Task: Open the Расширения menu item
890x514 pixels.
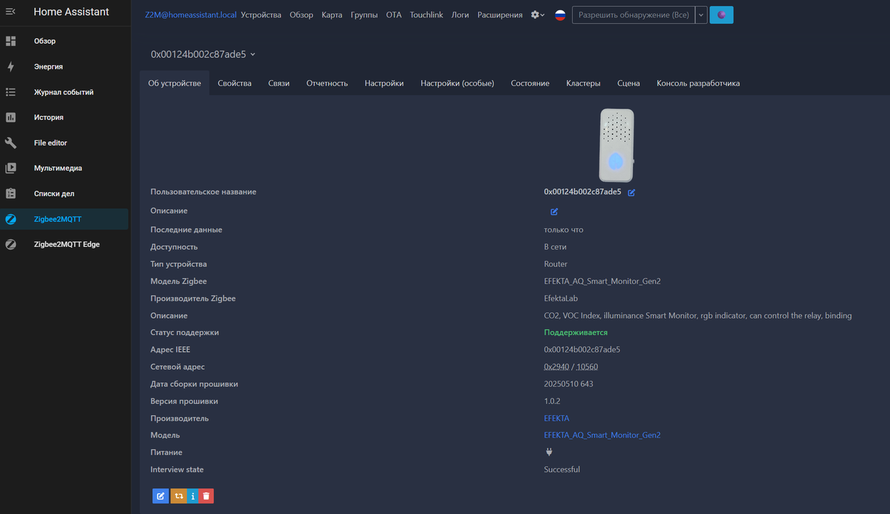Action: [x=500, y=15]
